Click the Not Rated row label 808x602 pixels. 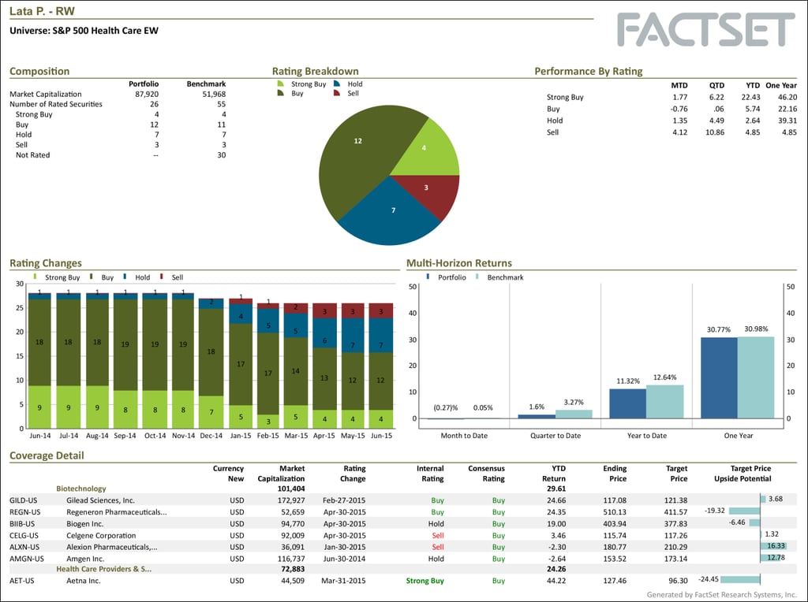click(32, 155)
